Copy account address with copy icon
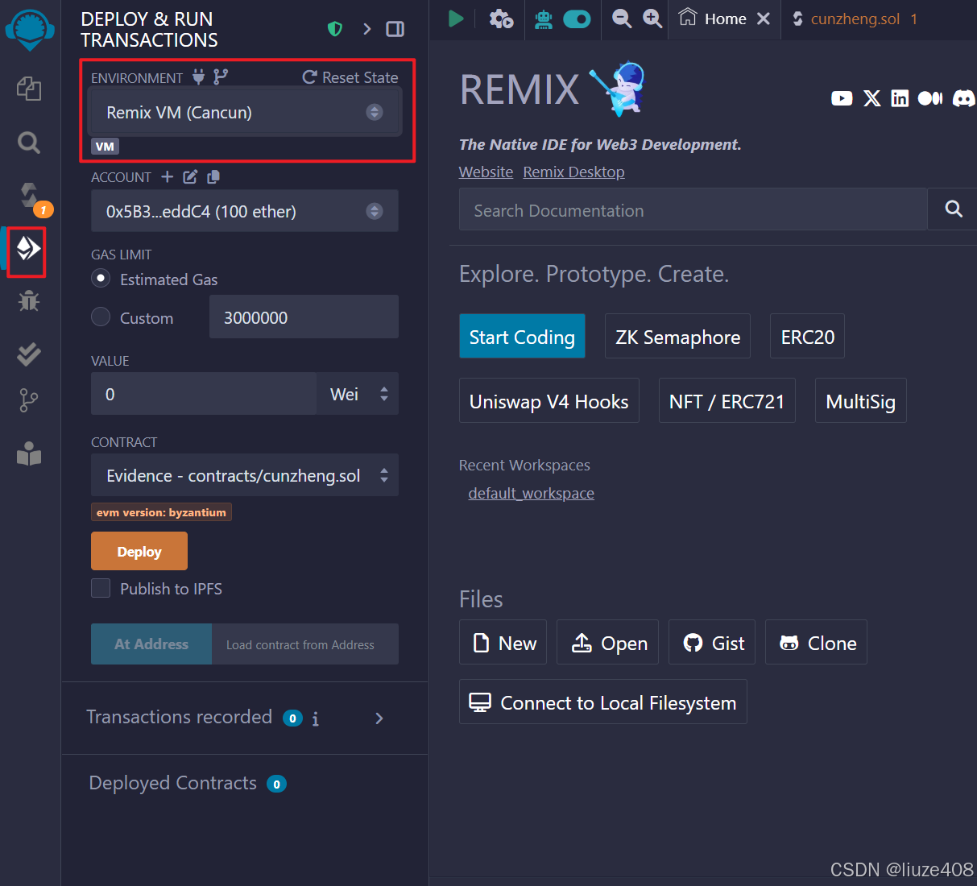Image resolution: width=977 pixels, height=886 pixels. pyautogui.click(x=213, y=176)
